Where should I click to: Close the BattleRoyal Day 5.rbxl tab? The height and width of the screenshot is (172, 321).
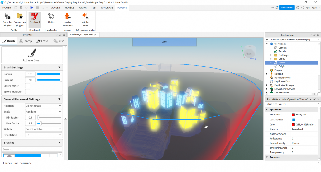pos(95,35)
